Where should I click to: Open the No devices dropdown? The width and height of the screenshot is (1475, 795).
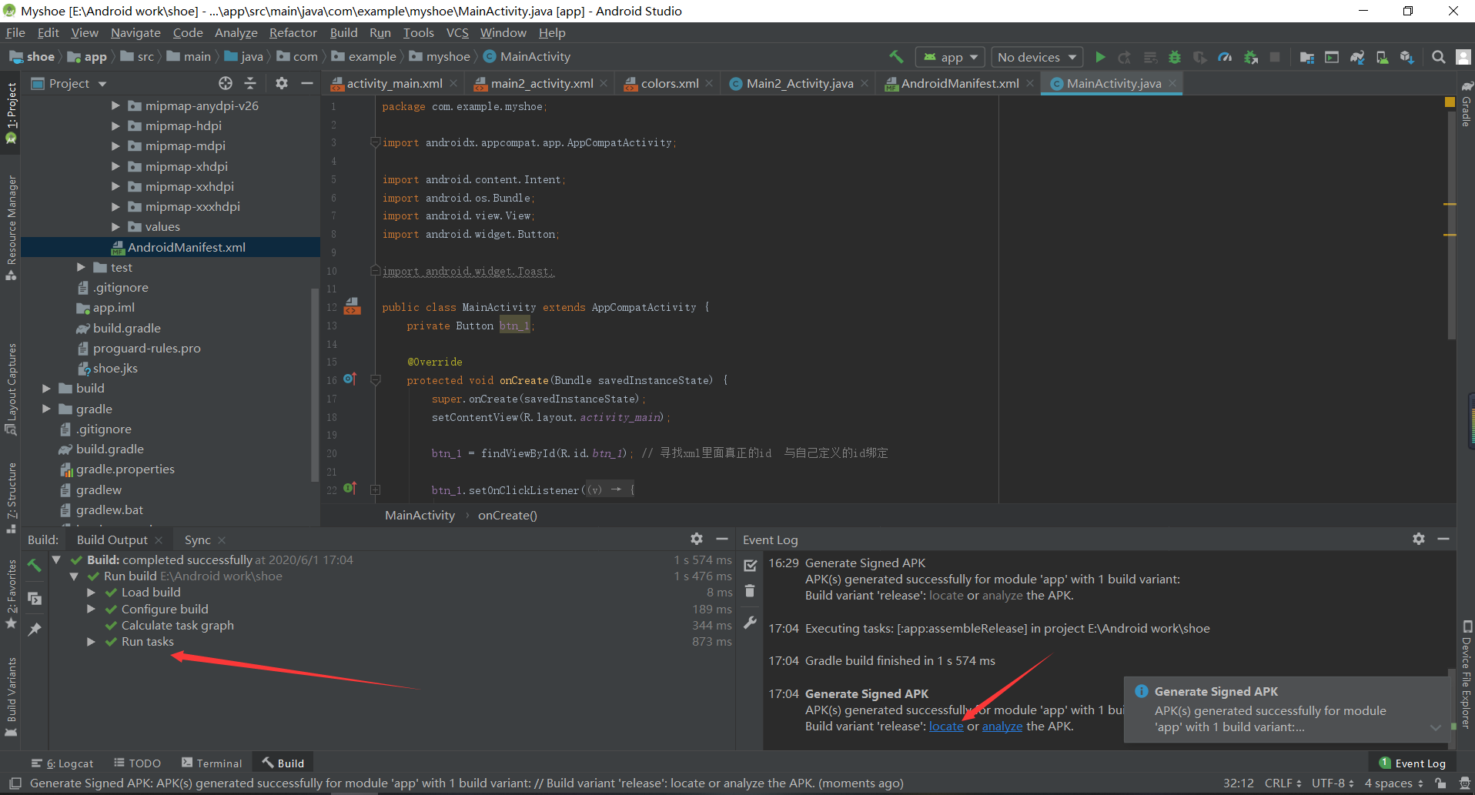click(x=1036, y=57)
